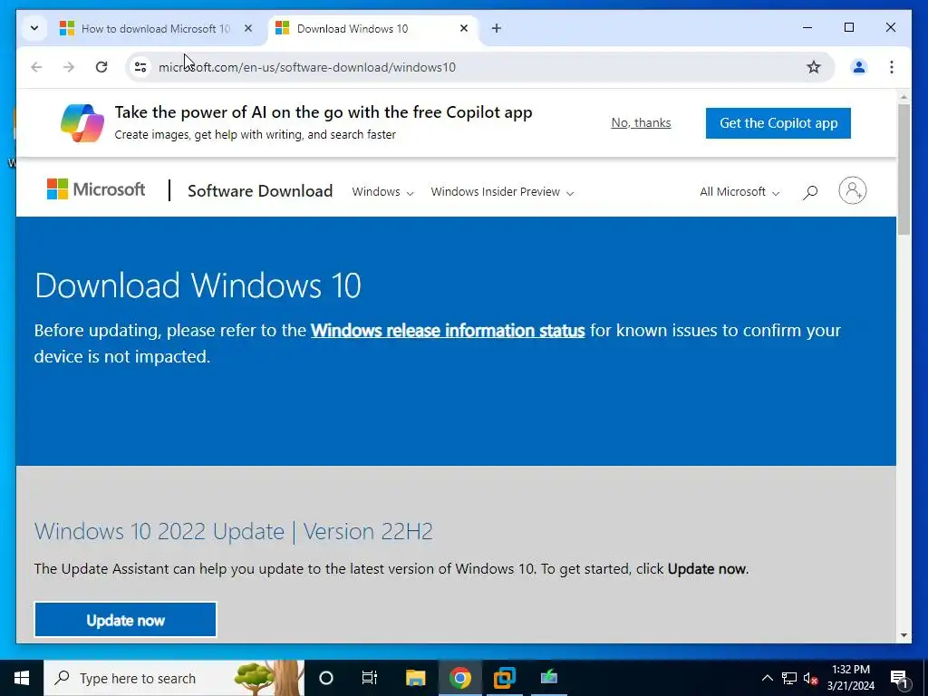Open the notification center icon

click(900, 678)
